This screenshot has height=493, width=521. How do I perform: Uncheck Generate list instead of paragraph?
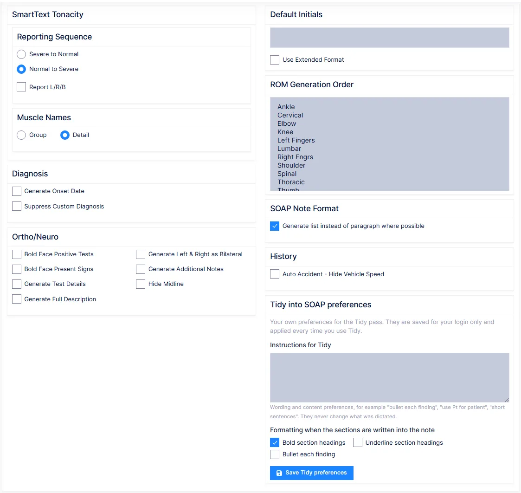[275, 226]
